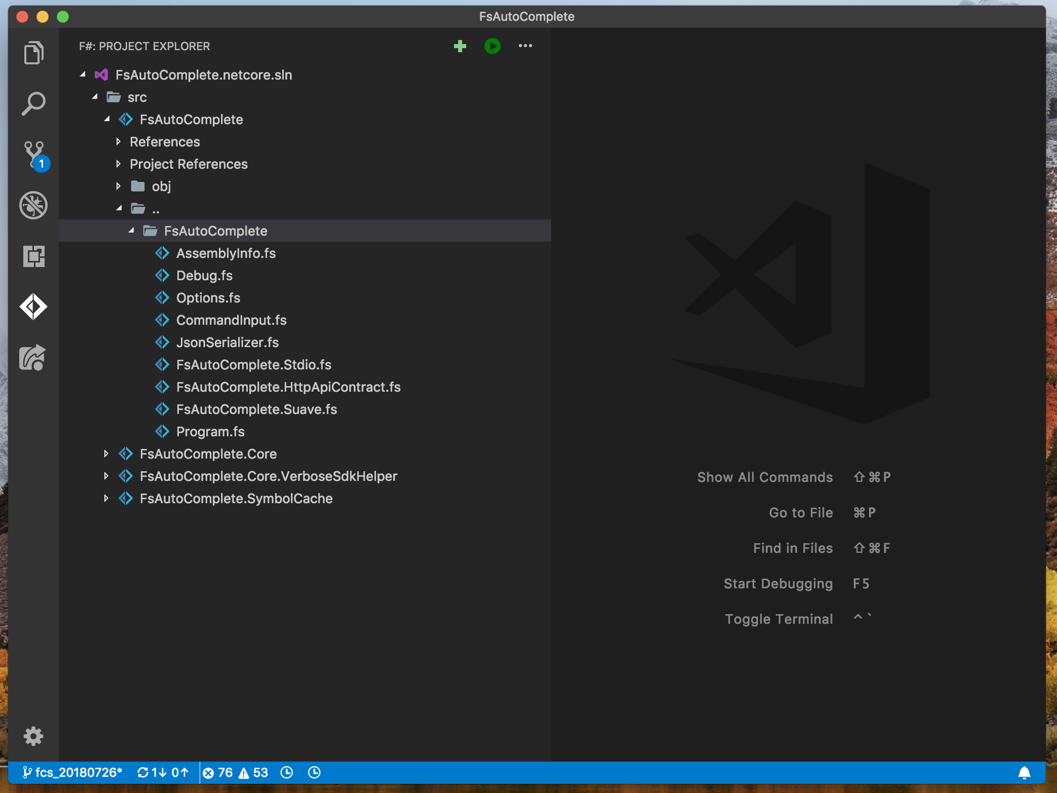Viewport: 1057px width, 793px height.
Task: Open the Explorer files view
Action: click(x=33, y=53)
